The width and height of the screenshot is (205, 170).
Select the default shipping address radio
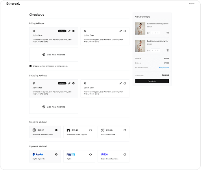pyautogui.click(x=74, y=83)
